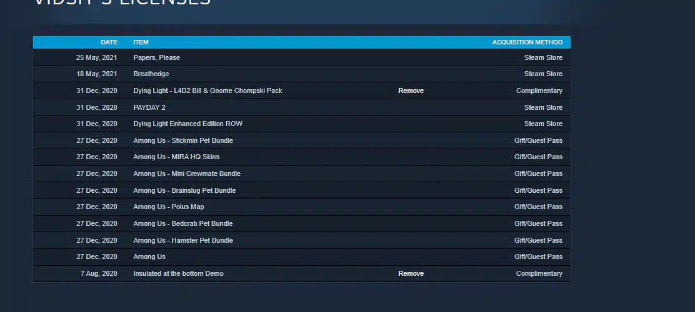Select Dying Light - L4D2 Bill & Gnome Chompski Pack
Viewport: 695px width, 312px height.
click(x=207, y=90)
